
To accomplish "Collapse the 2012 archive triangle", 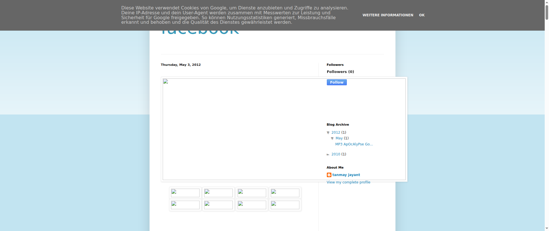I will 328,133.
